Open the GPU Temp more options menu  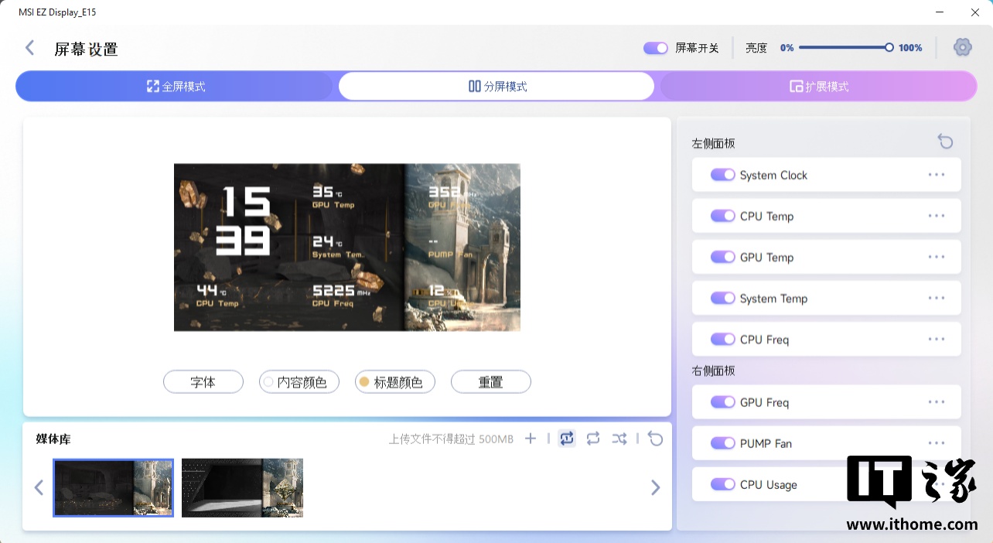coord(937,257)
